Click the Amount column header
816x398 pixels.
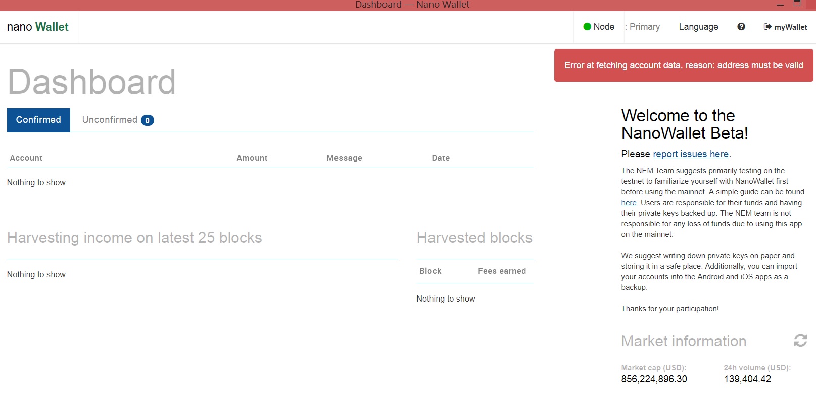pyautogui.click(x=252, y=158)
